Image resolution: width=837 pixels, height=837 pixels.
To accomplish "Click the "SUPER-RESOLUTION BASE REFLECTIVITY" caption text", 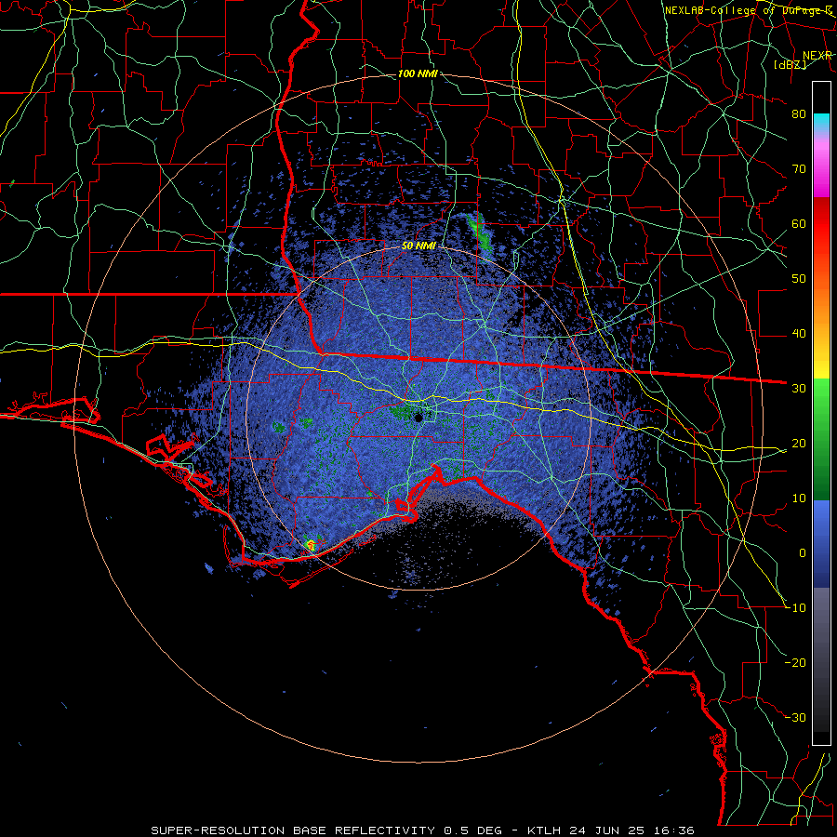I will 294,830.
